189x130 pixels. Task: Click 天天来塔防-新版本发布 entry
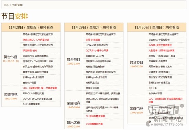click(160, 67)
